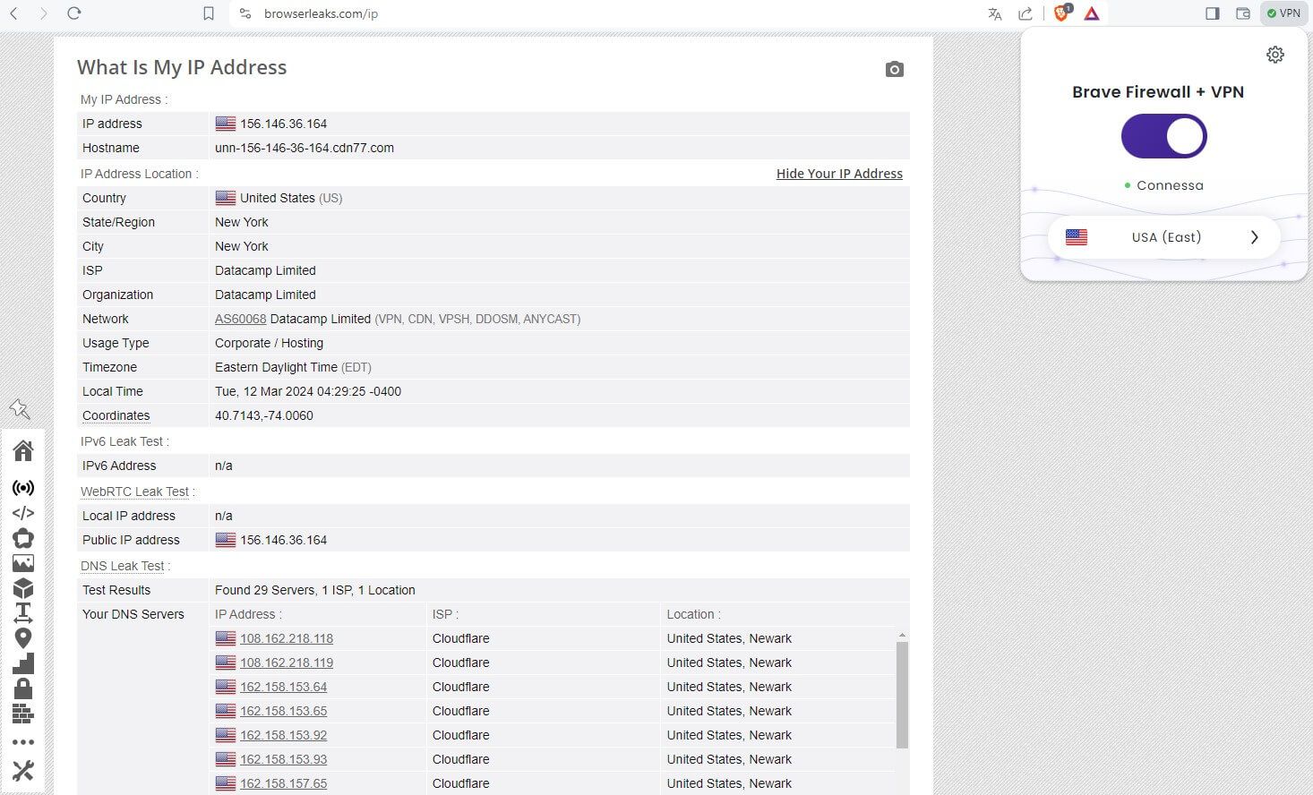Bookmark this page
Image resolution: width=1313 pixels, height=795 pixels.
pyautogui.click(x=209, y=13)
